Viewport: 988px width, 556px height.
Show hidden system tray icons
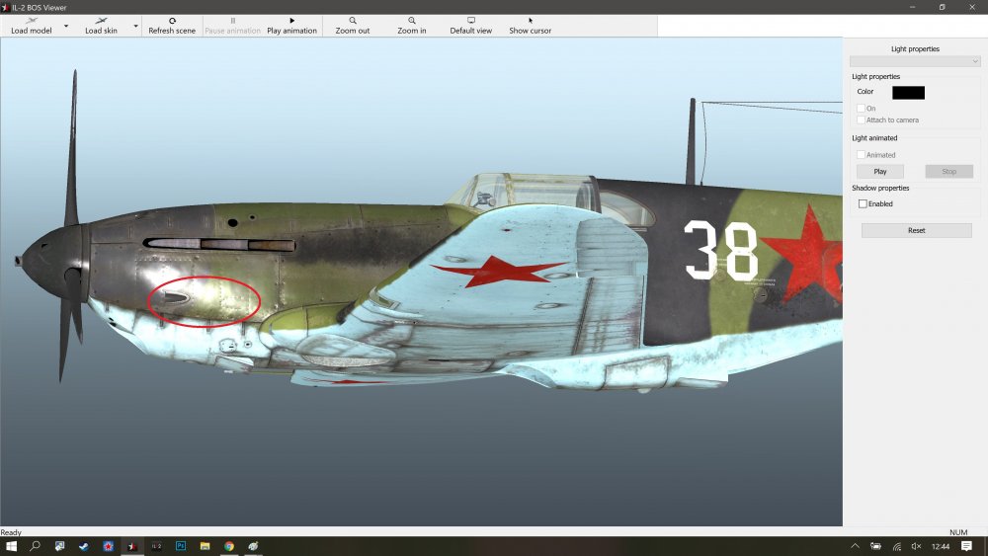coord(855,546)
